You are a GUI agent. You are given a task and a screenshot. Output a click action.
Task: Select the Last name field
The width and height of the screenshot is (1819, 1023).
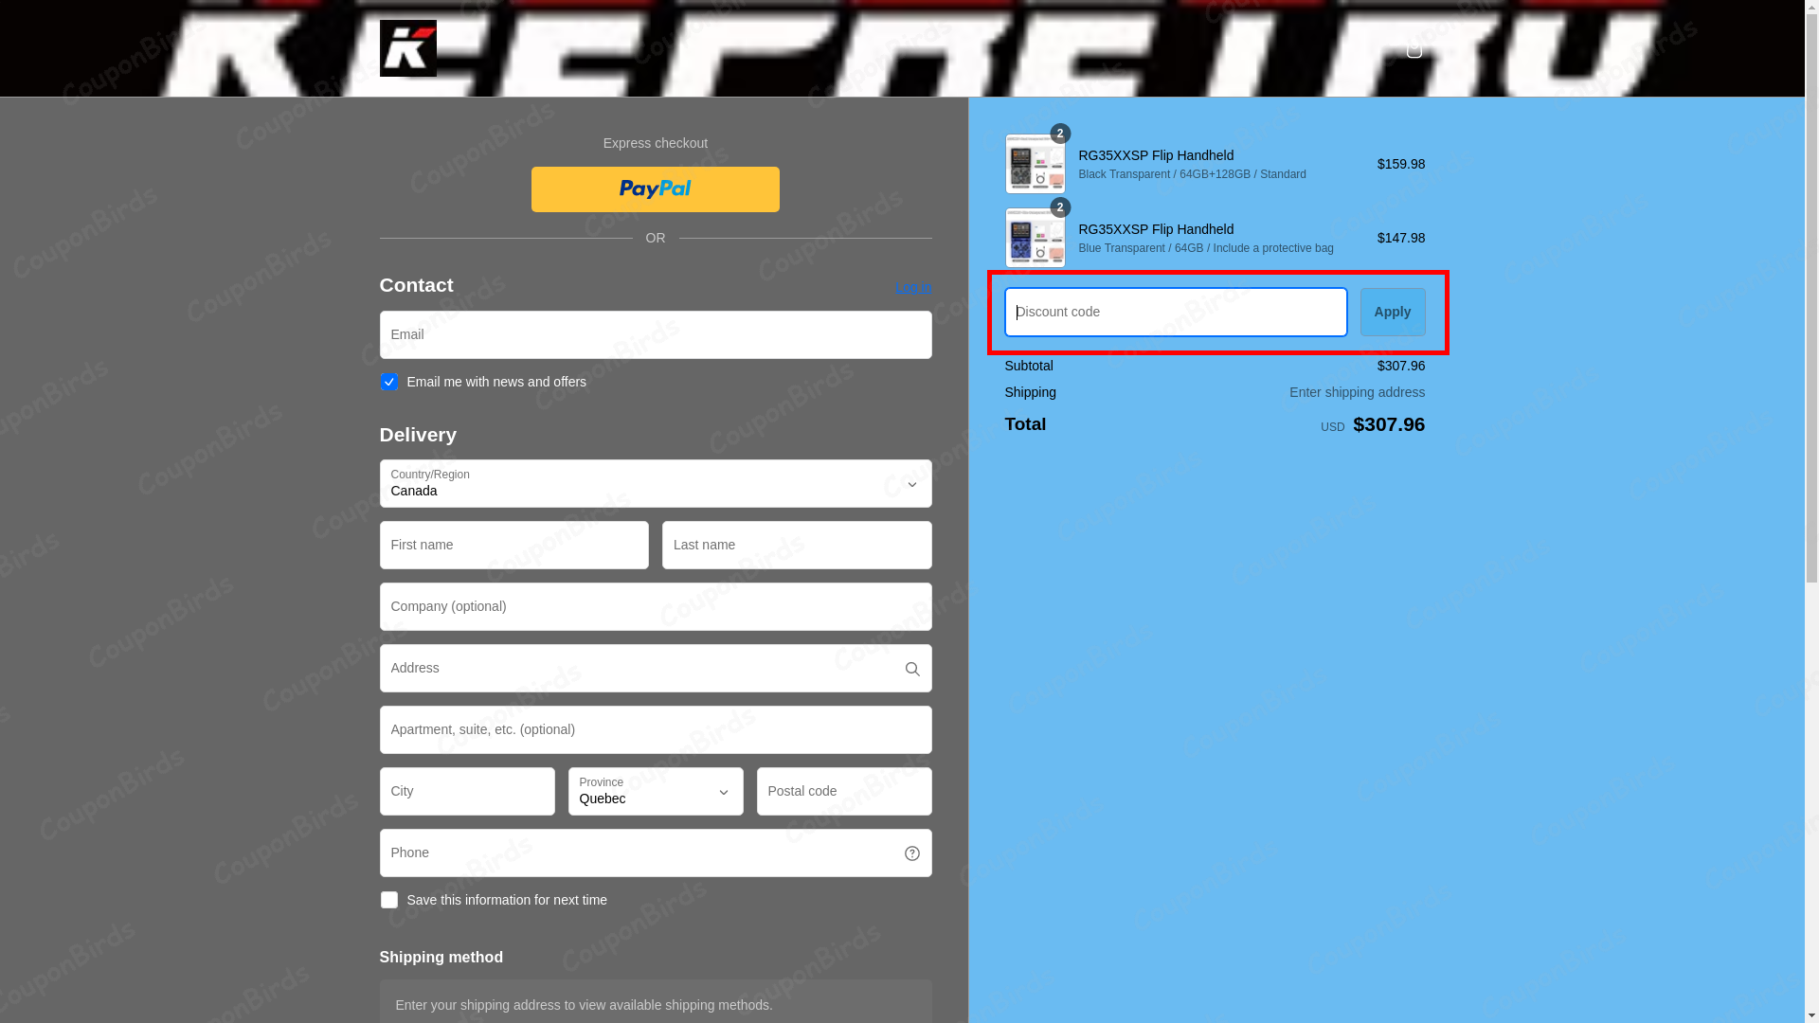point(797,546)
